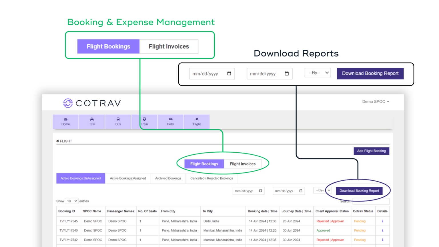Screen dimensions: 439x247
Task: Sort by the Booking ID column header
Action: click(x=69, y=211)
